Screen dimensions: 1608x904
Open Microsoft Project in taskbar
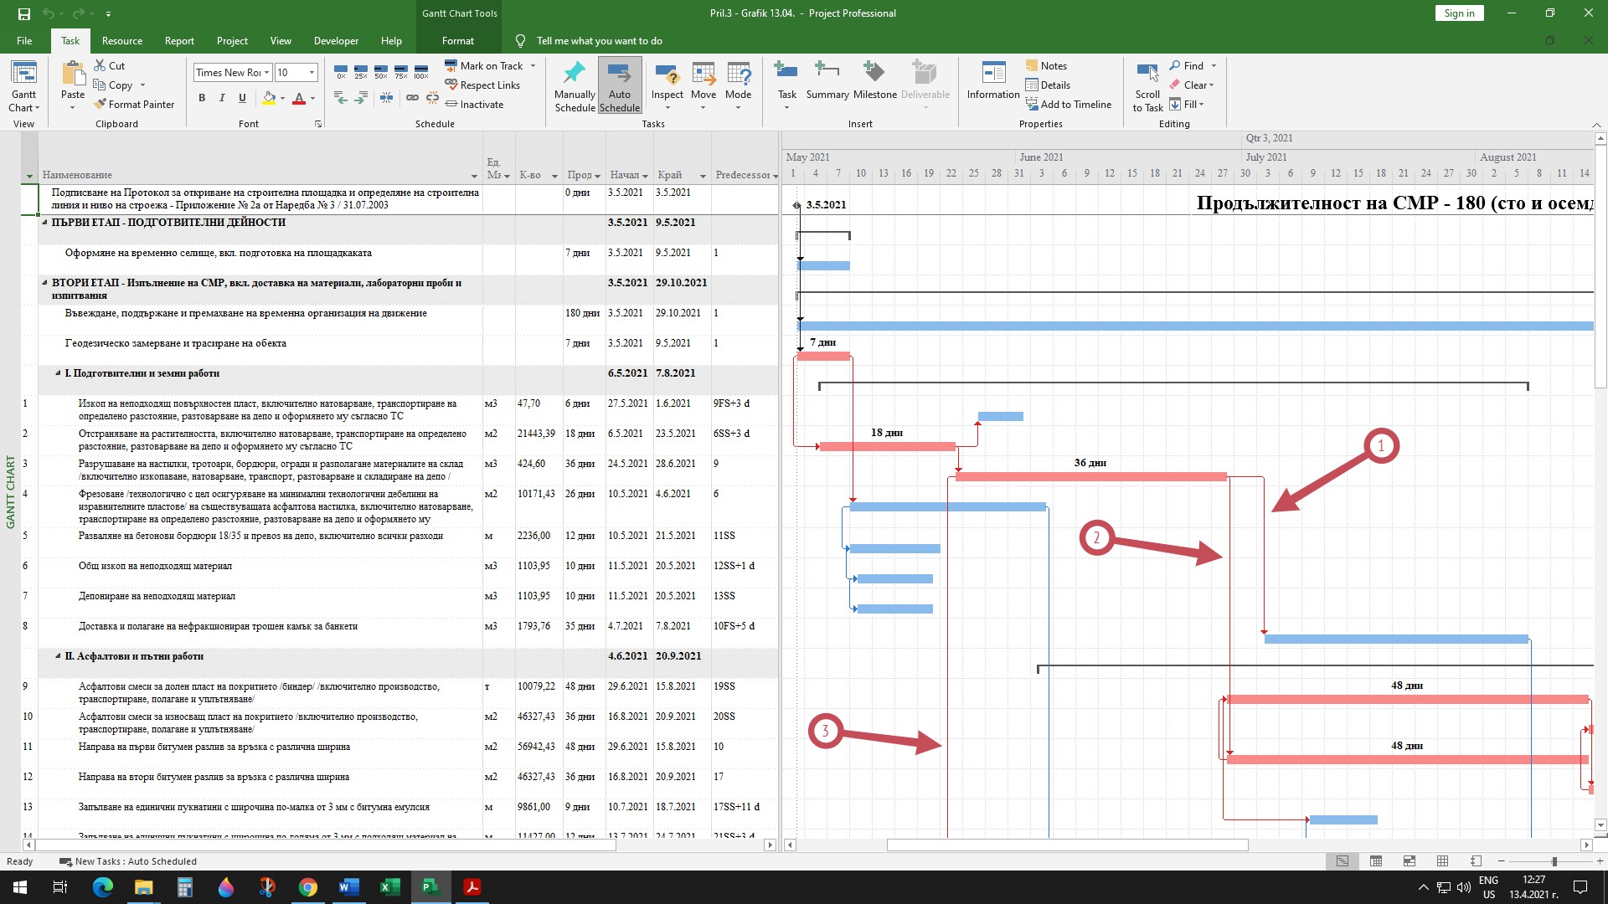tap(430, 887)
